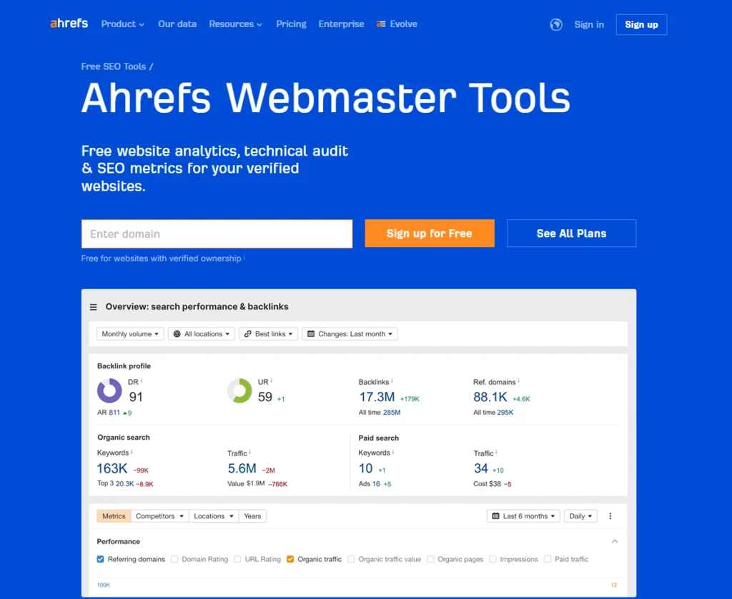Click the info icon beside Backlinks
The image size is (732, 599).
pos(392,381)
